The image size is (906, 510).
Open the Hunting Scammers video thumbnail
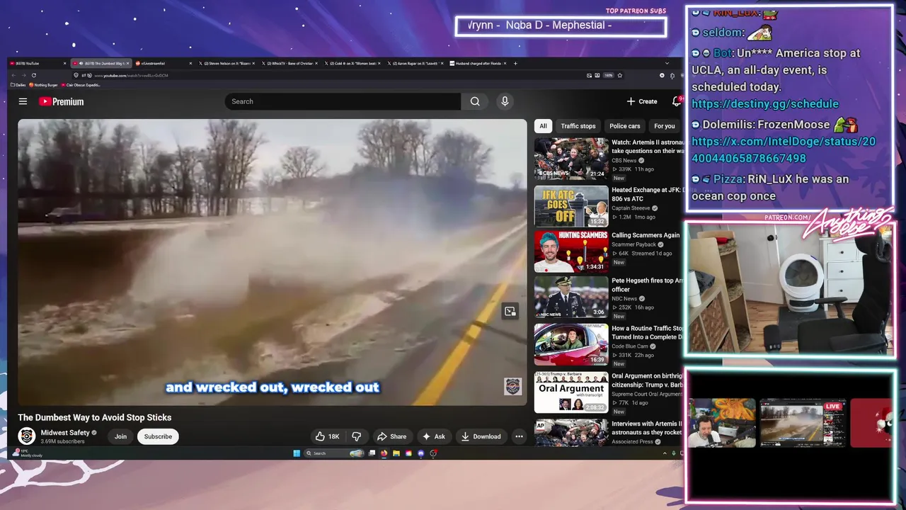tap(571, 251)
